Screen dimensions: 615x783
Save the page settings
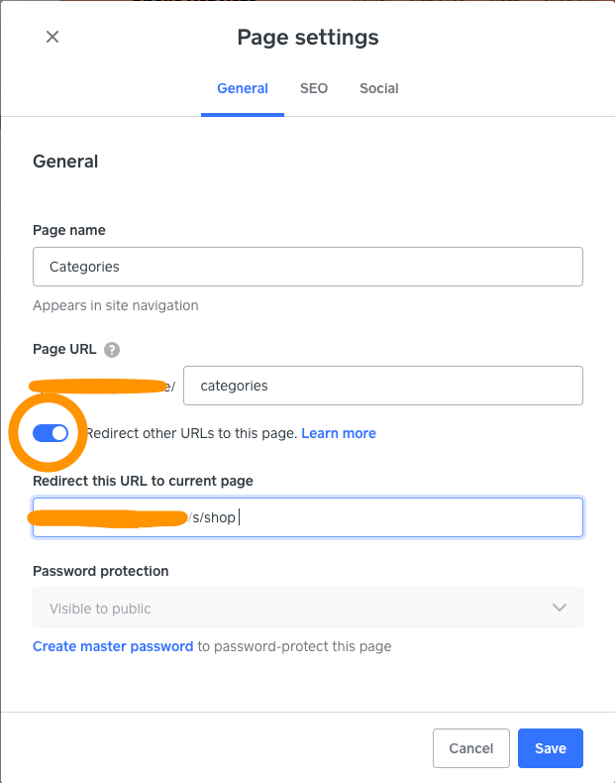550,748
